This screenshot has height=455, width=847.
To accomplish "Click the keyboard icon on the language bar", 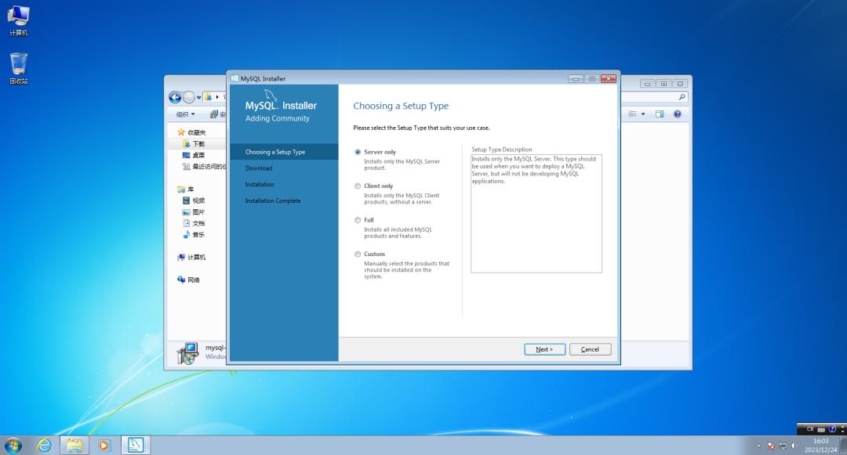I will (821, 429).
